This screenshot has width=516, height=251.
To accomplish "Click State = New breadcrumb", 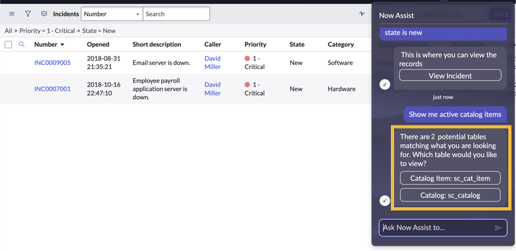I will pyautogui.click(x=99, y=31).
